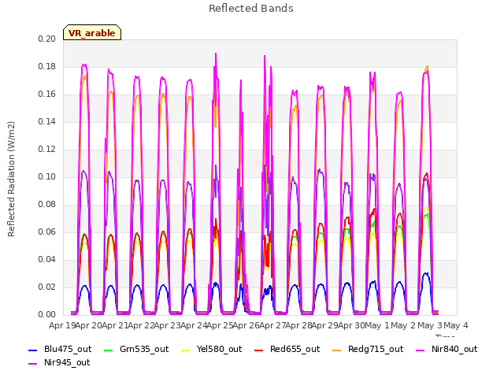Click the Apr 25 x-axis date label

[x=220, y=325]
